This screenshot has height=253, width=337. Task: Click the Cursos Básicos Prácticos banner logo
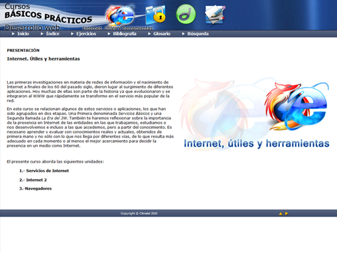pyautogui.click(x=48, y=17)
